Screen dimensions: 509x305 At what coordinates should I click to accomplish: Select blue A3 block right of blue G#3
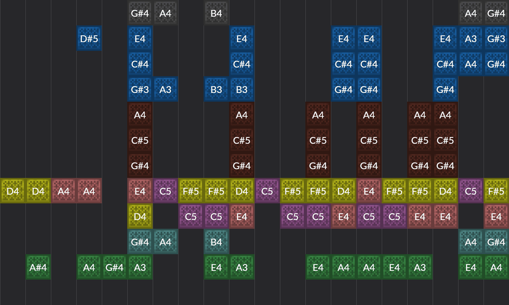click(x=165, y=89)
